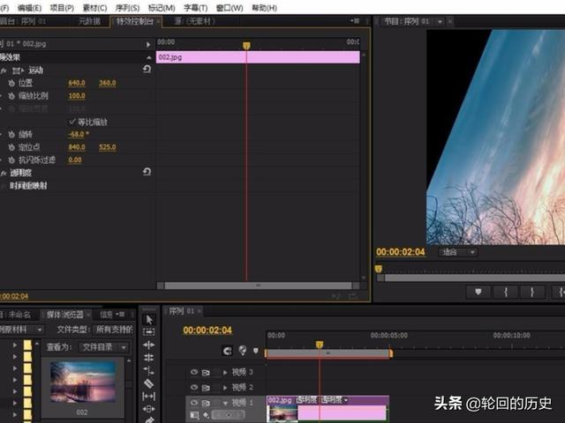The image size is (565, 423).
Task: Expand the 视频 3 track
Action: (225, 372)
